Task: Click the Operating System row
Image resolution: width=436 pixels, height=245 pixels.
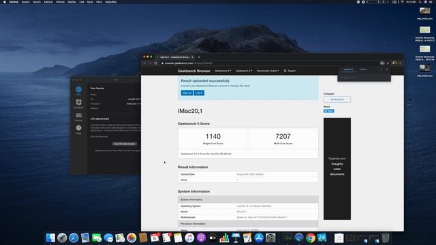Action: pyautogui.click(x=248, y=206)
